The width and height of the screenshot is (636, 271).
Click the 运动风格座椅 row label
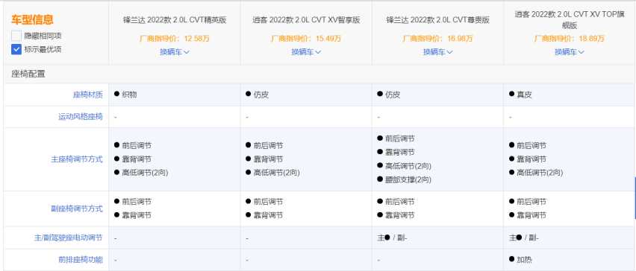pos(81,117)
